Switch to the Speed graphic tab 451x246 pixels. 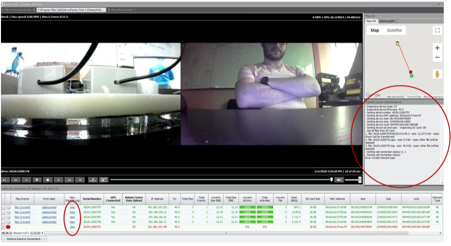pos(387,21)
